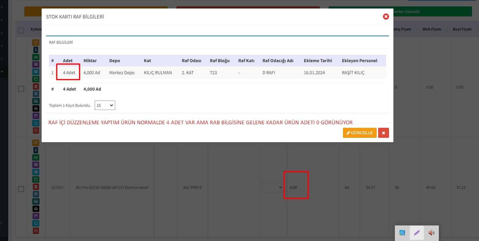Screen dimensions: 479x241
Task: Check the first product row checkbox
Action: pos(21,89)
